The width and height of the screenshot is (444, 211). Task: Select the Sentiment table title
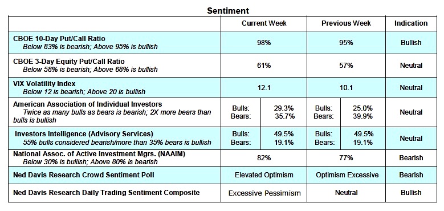tap(228, 11)
